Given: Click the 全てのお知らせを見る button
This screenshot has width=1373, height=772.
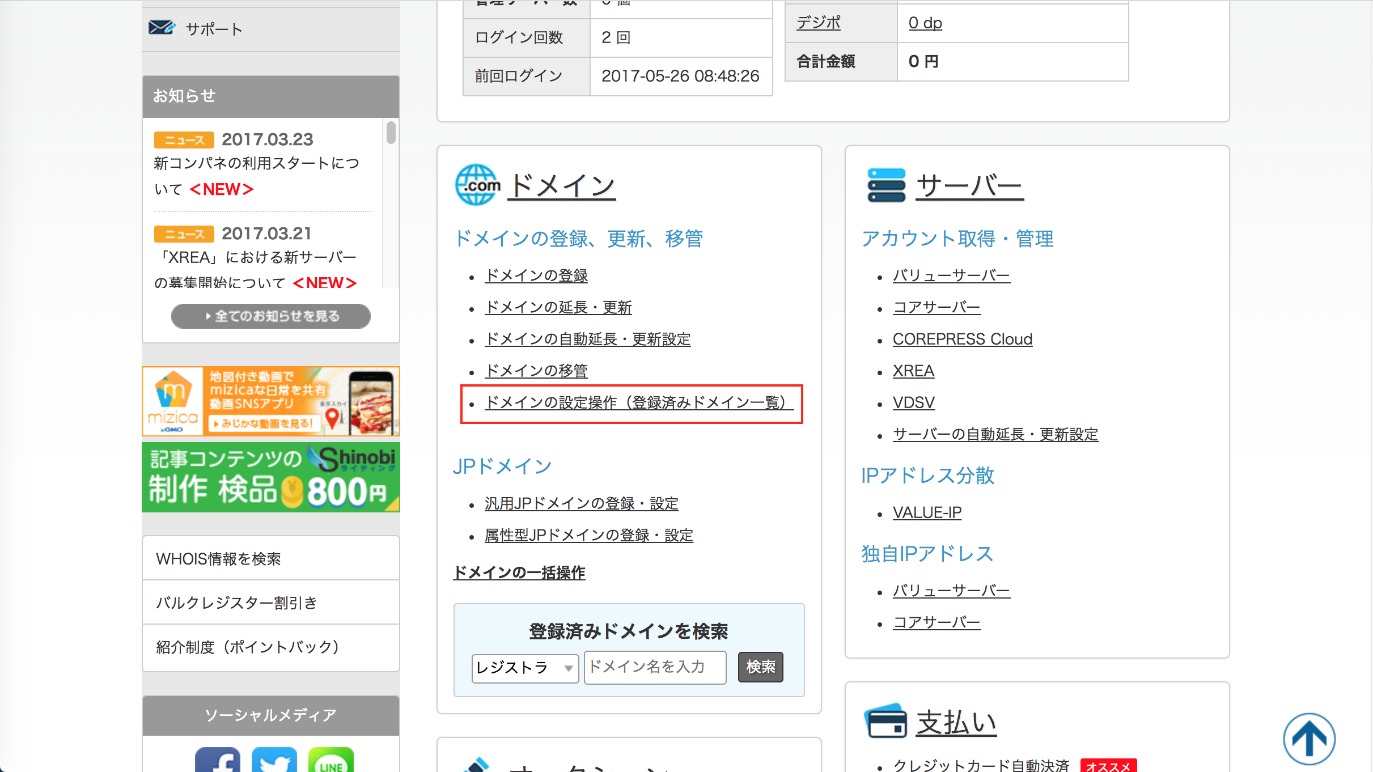Looking at the screenshot, I should [x=270, y=316].
